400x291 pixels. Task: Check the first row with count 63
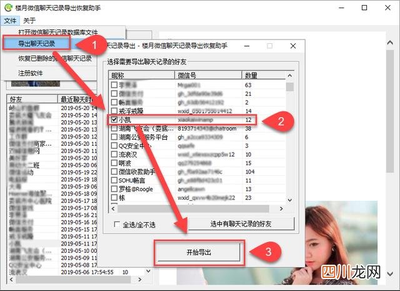click(x=114, y=84)
